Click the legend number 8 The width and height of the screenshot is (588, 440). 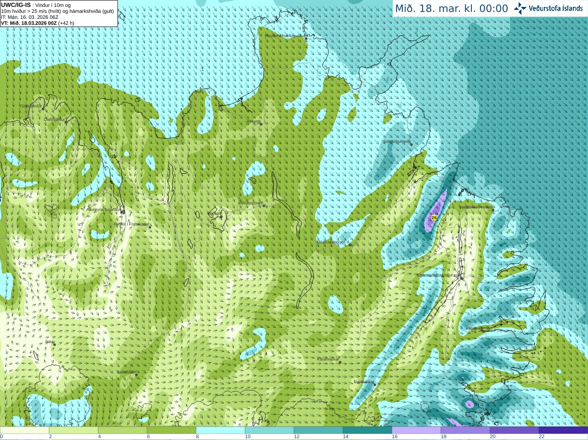pos(198,437)
